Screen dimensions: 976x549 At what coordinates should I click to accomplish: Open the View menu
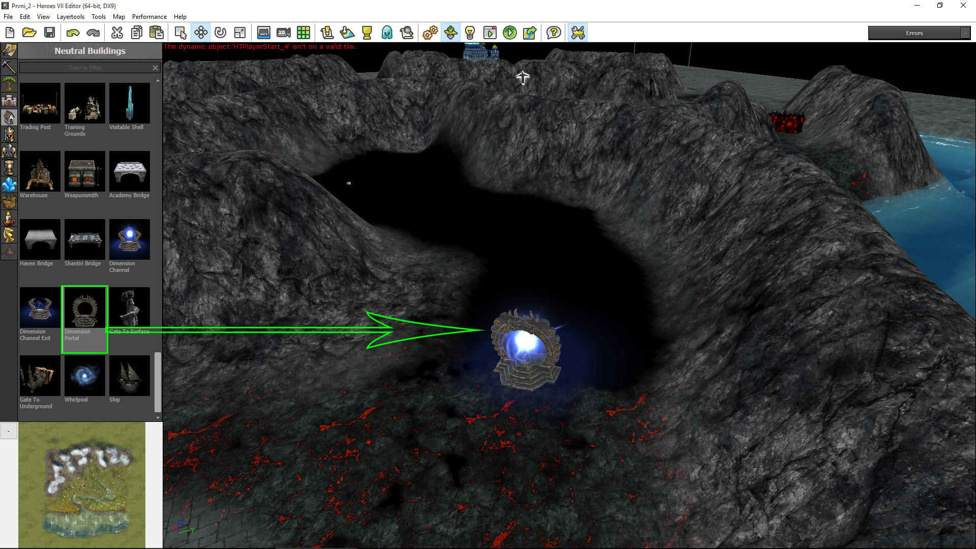[x=43, y=17]
